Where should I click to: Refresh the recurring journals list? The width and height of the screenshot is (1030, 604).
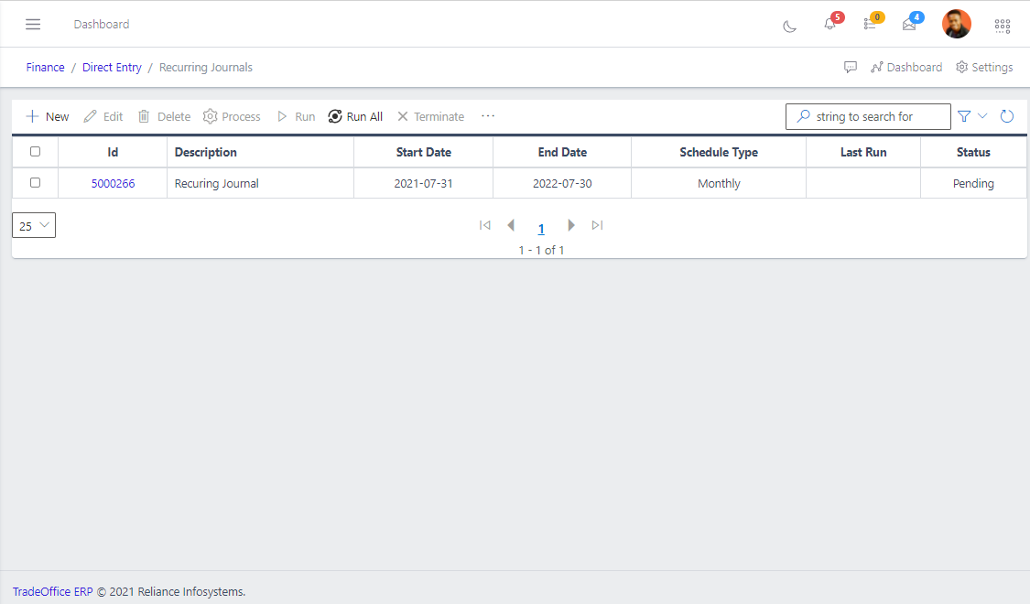[x=1007, y=116]
